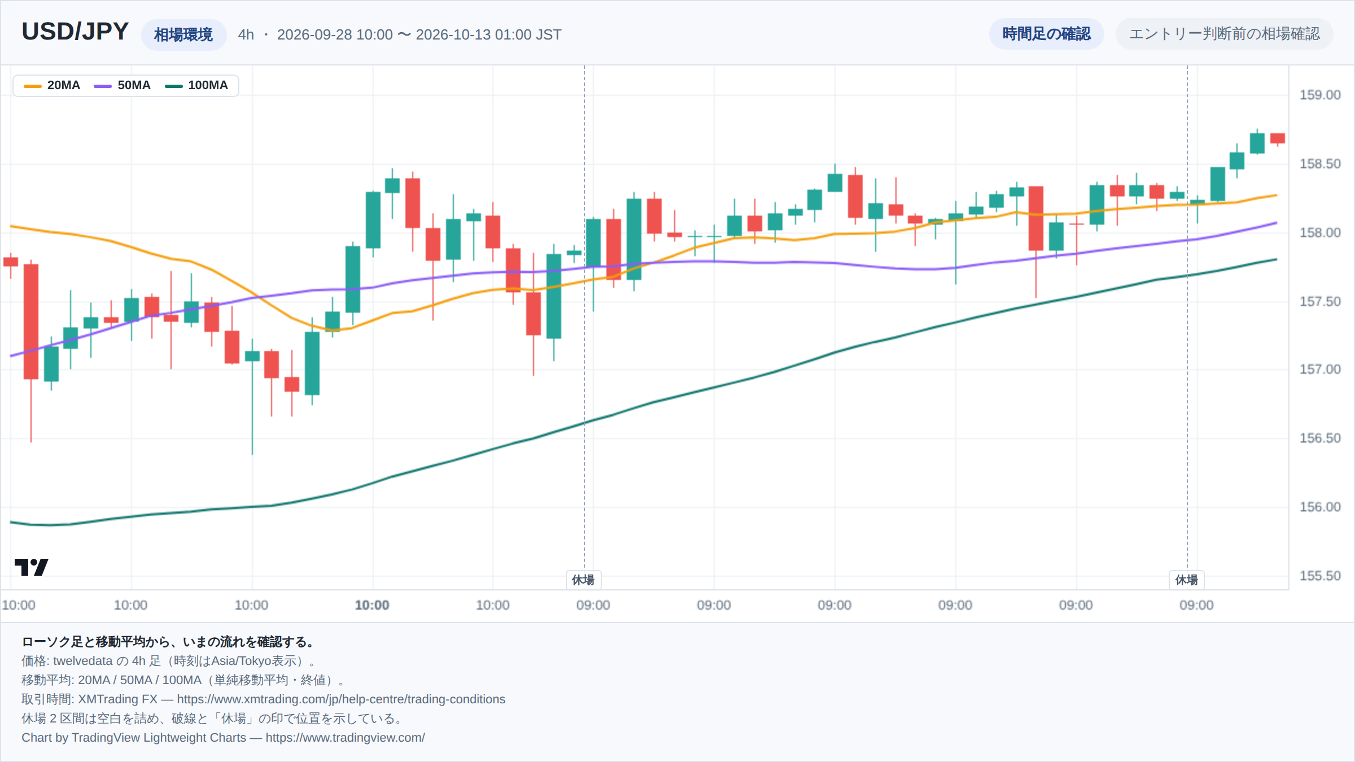Select the 時間足の確認 pill
The height and width of the screenshot is (762, 1355).
coord(1046,34)
